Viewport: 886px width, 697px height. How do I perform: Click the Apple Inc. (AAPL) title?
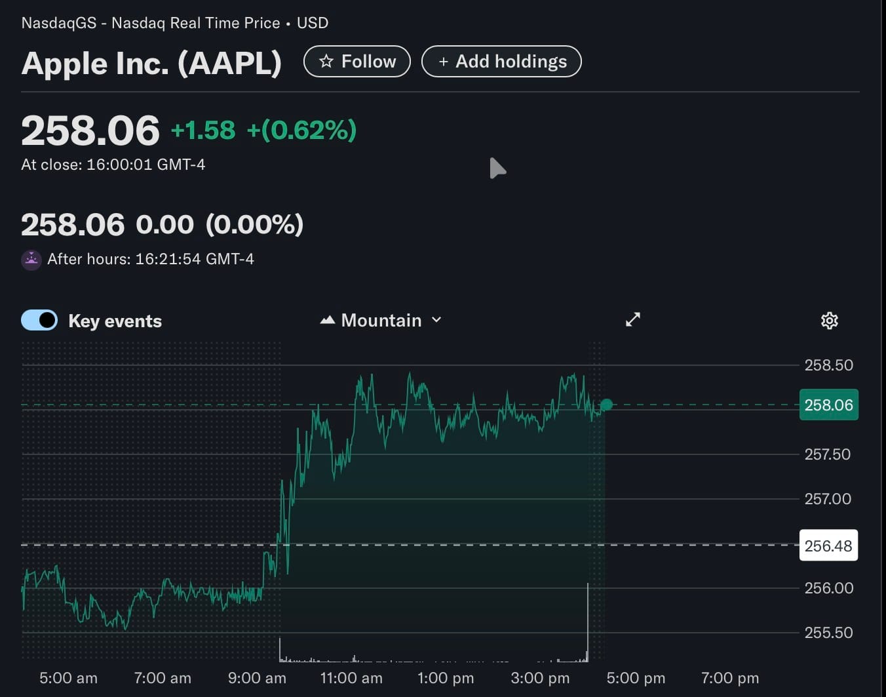(x=151, y=64)
